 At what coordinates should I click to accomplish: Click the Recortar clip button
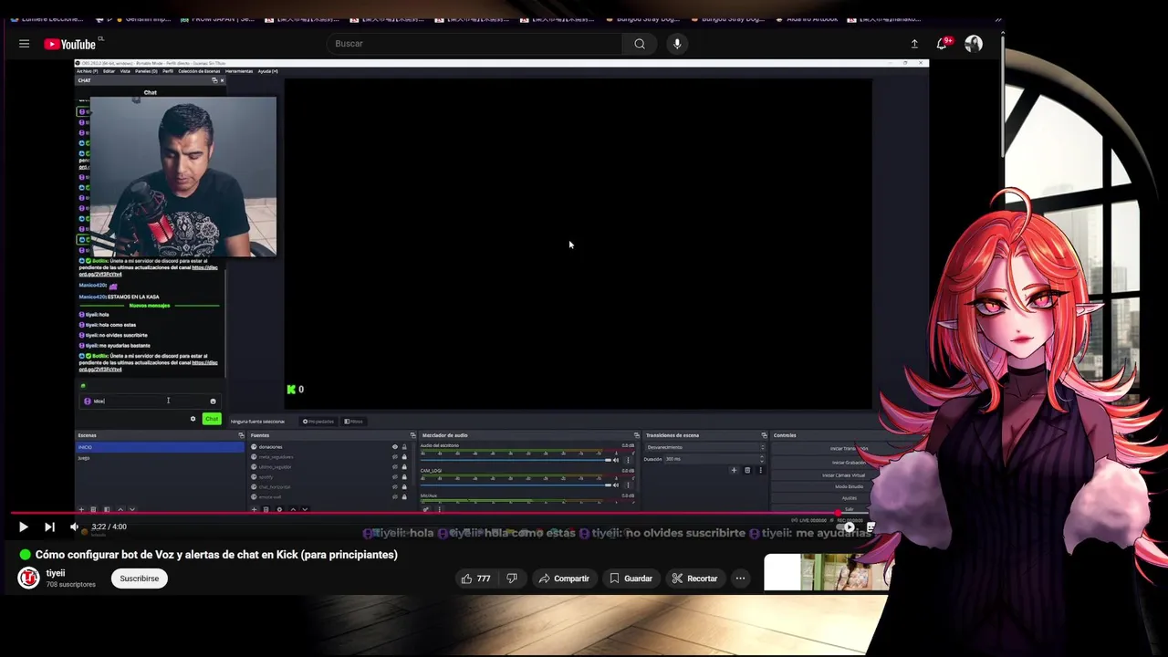point(694,579)
